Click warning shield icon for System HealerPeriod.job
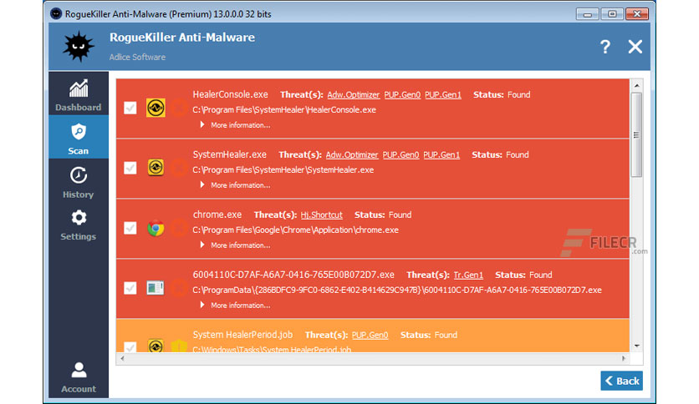The width and height of the screenshot is (699, 404). pos(179,346)
